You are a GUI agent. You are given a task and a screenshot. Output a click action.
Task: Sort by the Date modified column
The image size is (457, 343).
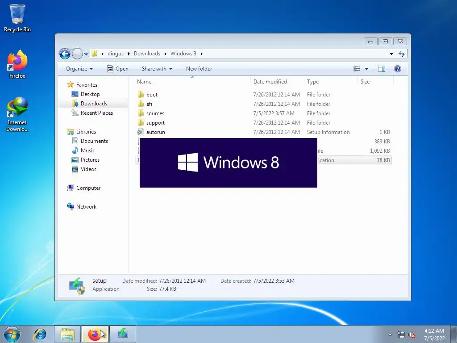pos(277,82)
